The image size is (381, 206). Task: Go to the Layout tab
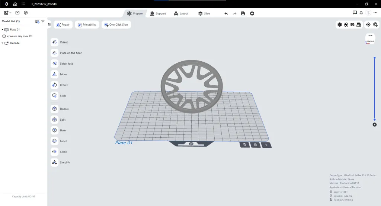pyautogui.click(x=181, y=13)
